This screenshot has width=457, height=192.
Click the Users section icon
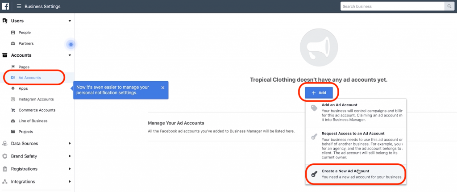pos(4,21)
